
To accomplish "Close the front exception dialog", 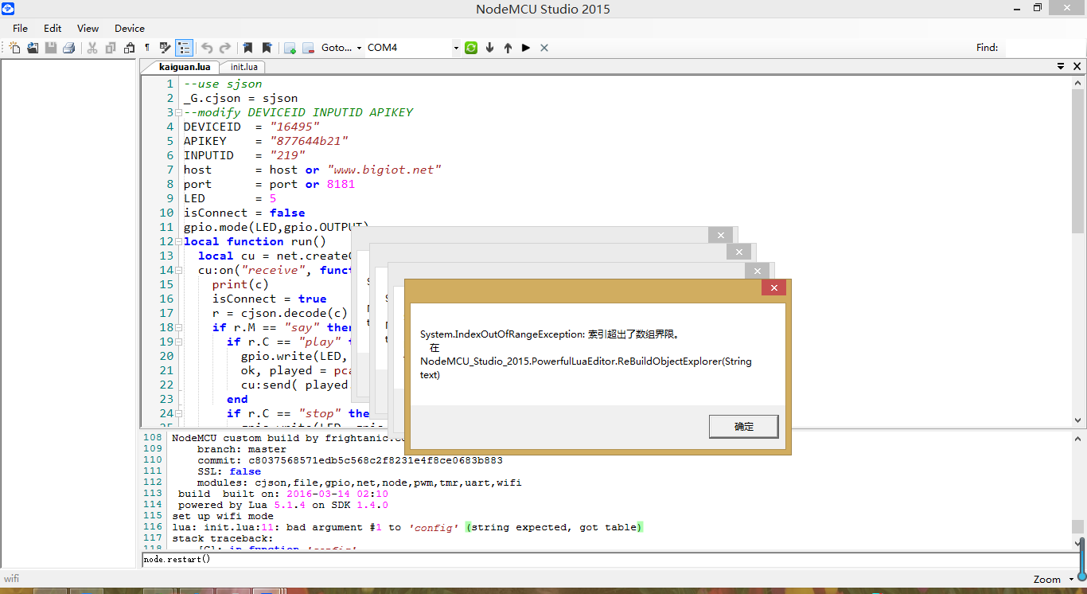I will click(773, 288).
